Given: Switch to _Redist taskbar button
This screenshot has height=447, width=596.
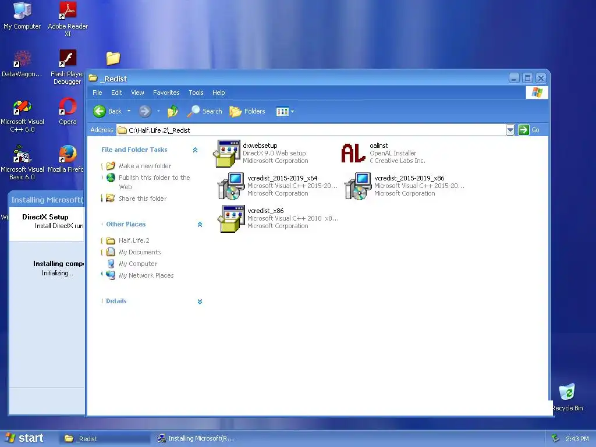Looking at the screenshot, I should pos(105,439).
